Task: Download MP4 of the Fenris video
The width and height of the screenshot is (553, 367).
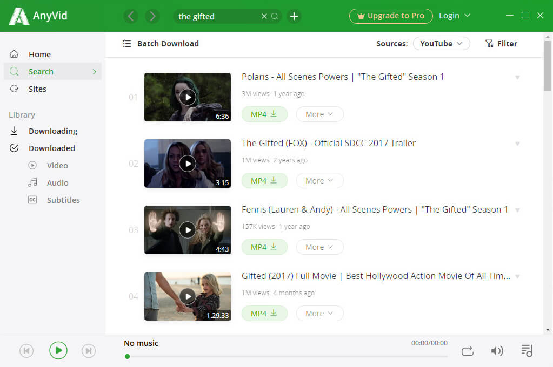Action: click(x=264, y=247)
